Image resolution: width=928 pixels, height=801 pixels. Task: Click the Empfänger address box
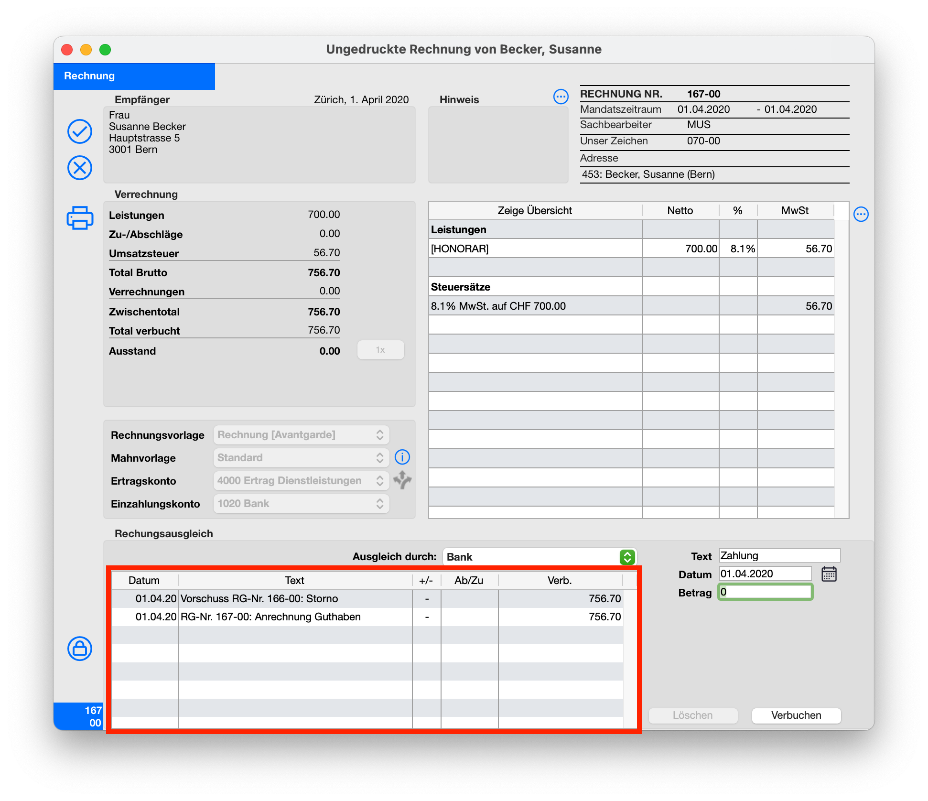click(259, 145)
